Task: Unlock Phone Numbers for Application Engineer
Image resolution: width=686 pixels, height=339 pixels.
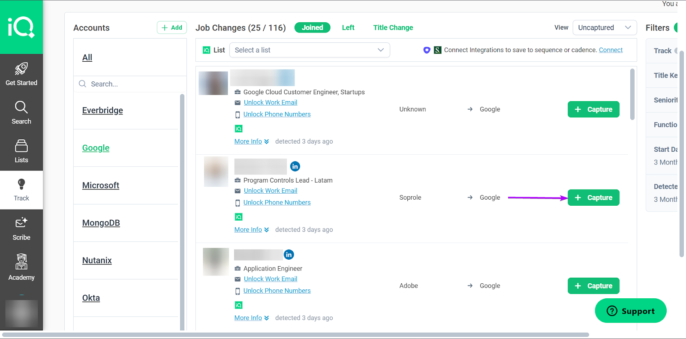Action: coord(277,291)
